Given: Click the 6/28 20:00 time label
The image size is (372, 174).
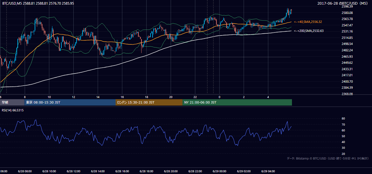Looking at the screenshot, I should tap(171, 171).
